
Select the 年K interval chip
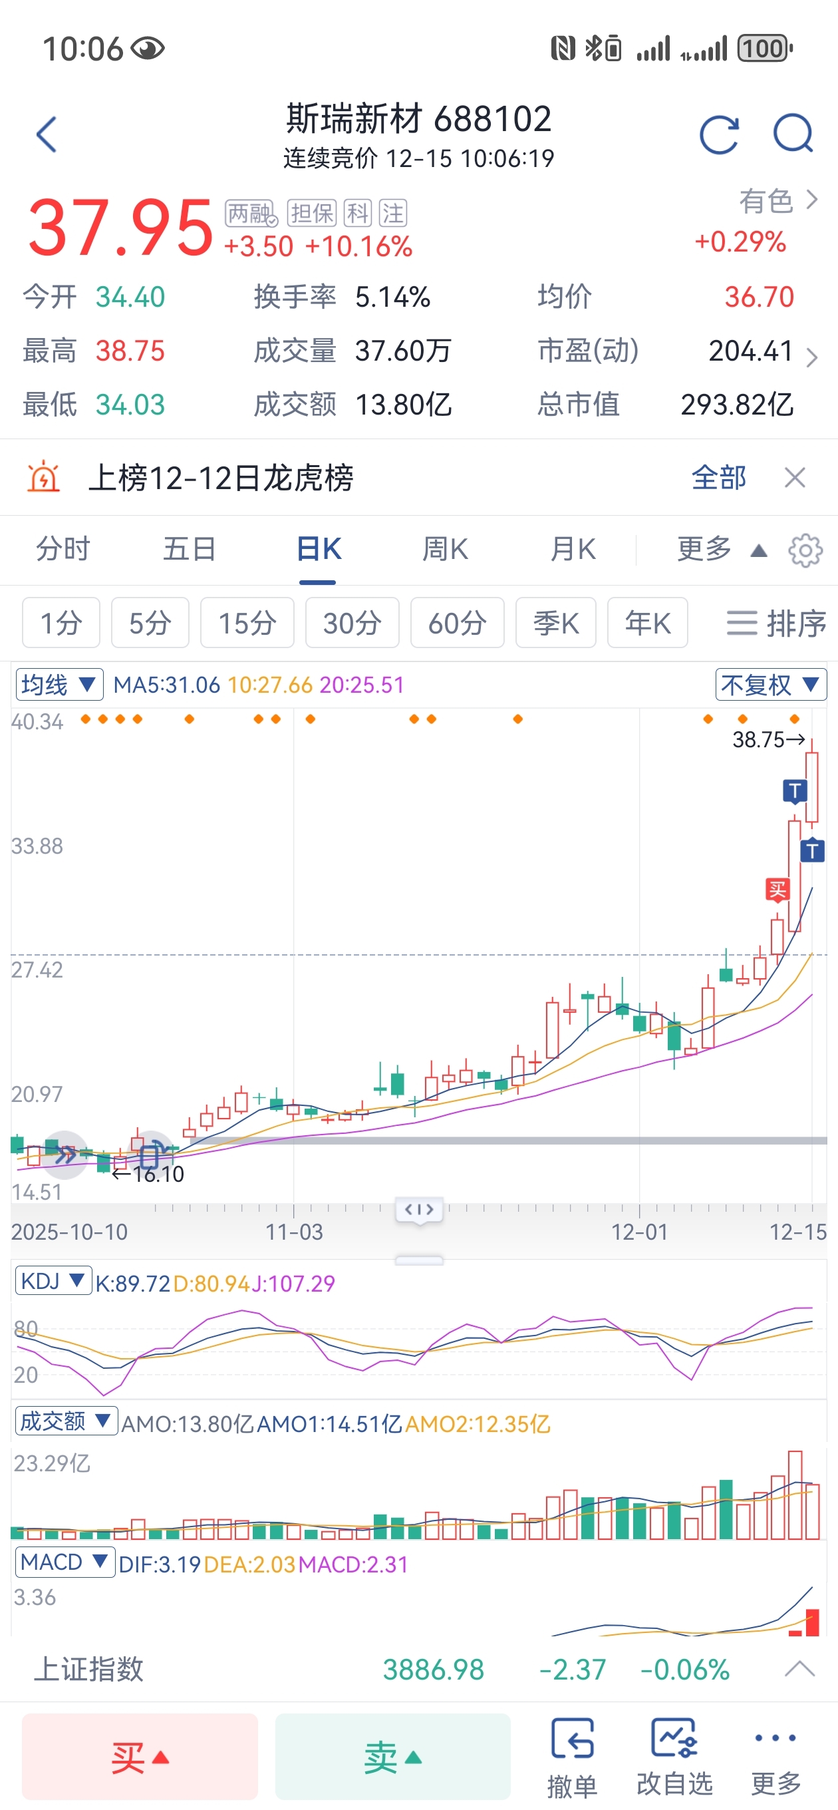click(x=647, y=623)
